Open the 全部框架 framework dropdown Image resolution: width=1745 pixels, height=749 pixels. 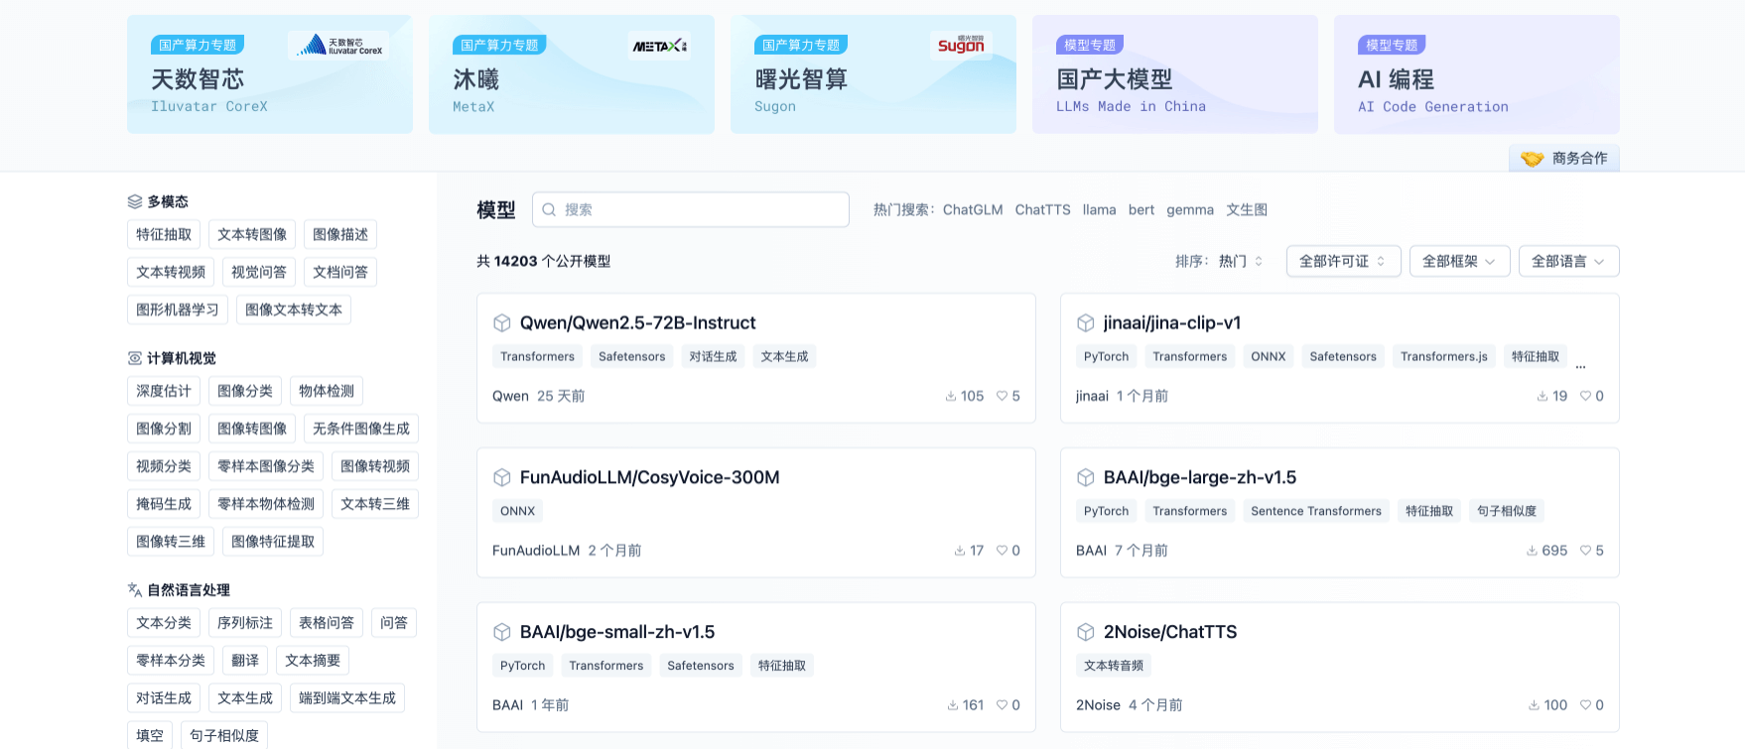tap(1459, 261)
